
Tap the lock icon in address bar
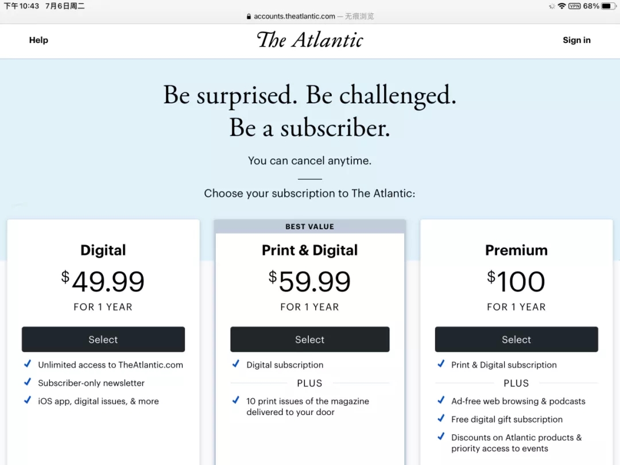click(249, 17)
